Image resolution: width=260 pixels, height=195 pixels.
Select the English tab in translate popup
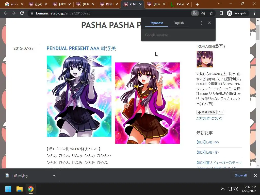click(x=178, y=23)
